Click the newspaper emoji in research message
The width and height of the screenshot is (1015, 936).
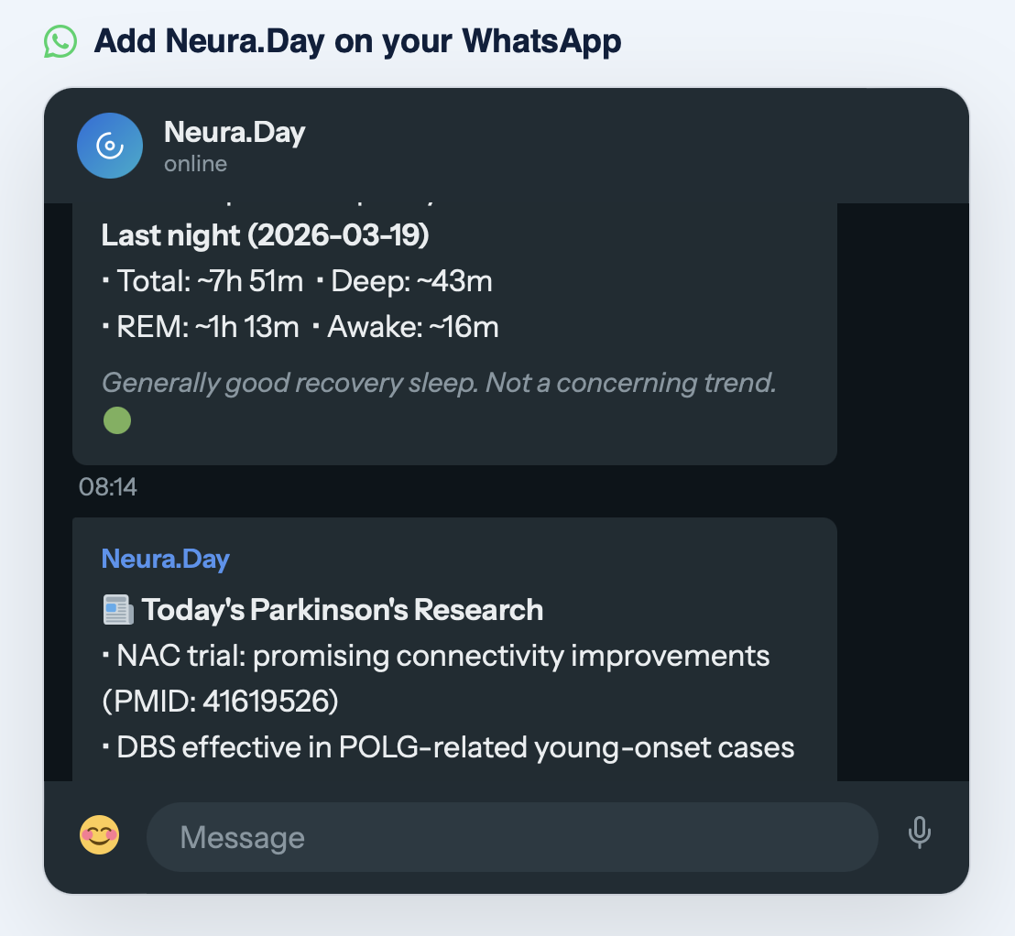pos(117,610)
